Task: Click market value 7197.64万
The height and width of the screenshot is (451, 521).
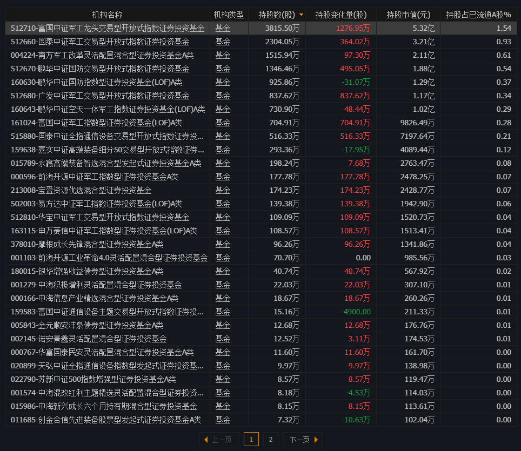Action: pos(417,136)
